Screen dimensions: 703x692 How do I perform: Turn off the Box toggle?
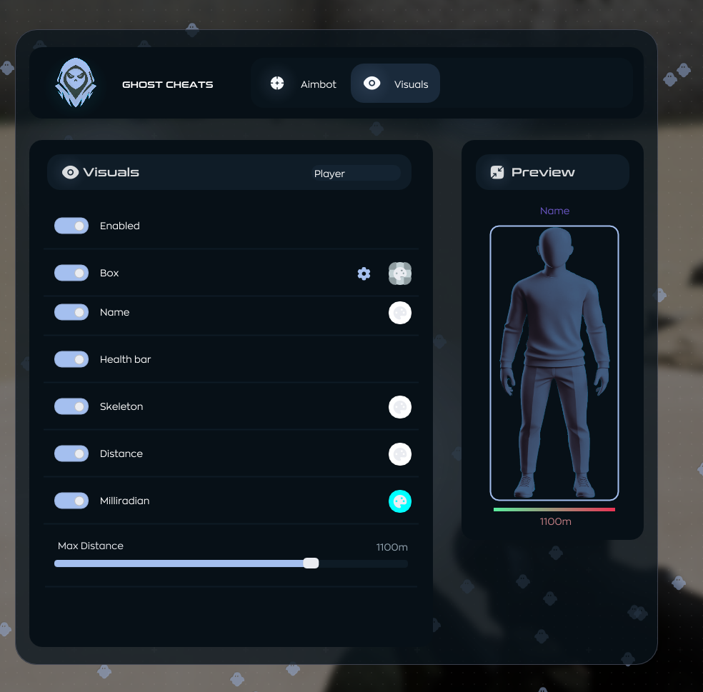pyautogui.click(x=71, y=273)
